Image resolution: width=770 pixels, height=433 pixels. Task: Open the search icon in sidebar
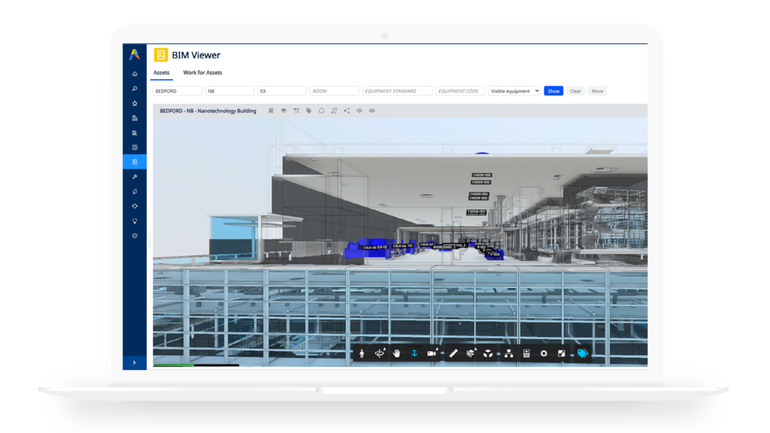134,88
